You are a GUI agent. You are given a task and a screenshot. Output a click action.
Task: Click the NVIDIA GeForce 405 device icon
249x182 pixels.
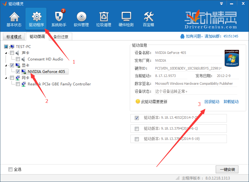click(24, 72)
